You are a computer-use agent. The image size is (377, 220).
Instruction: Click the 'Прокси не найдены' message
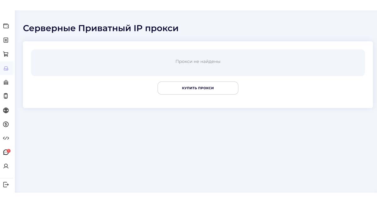[x=198, y=62]
